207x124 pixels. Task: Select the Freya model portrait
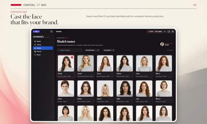[105, 63]
